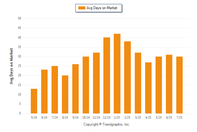Click the Copyright Trendgraphix, Inc. text
The image size is (197, 132).
[x=107, y=124]
